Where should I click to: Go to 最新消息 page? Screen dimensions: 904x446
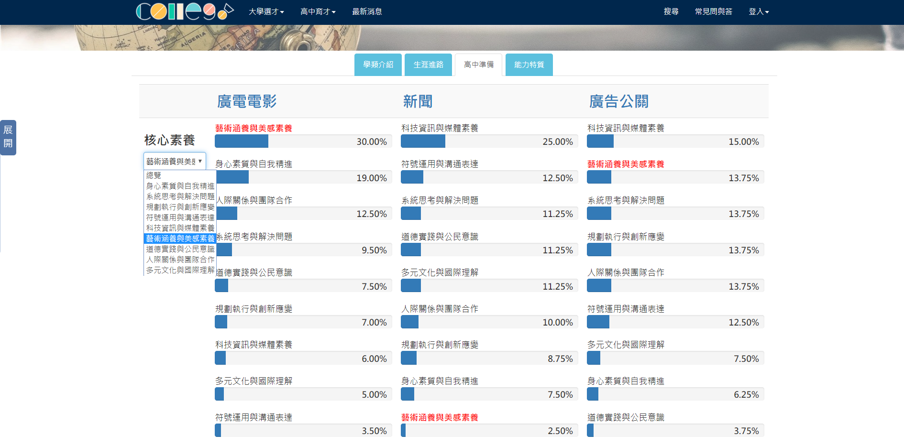point(367,11)
